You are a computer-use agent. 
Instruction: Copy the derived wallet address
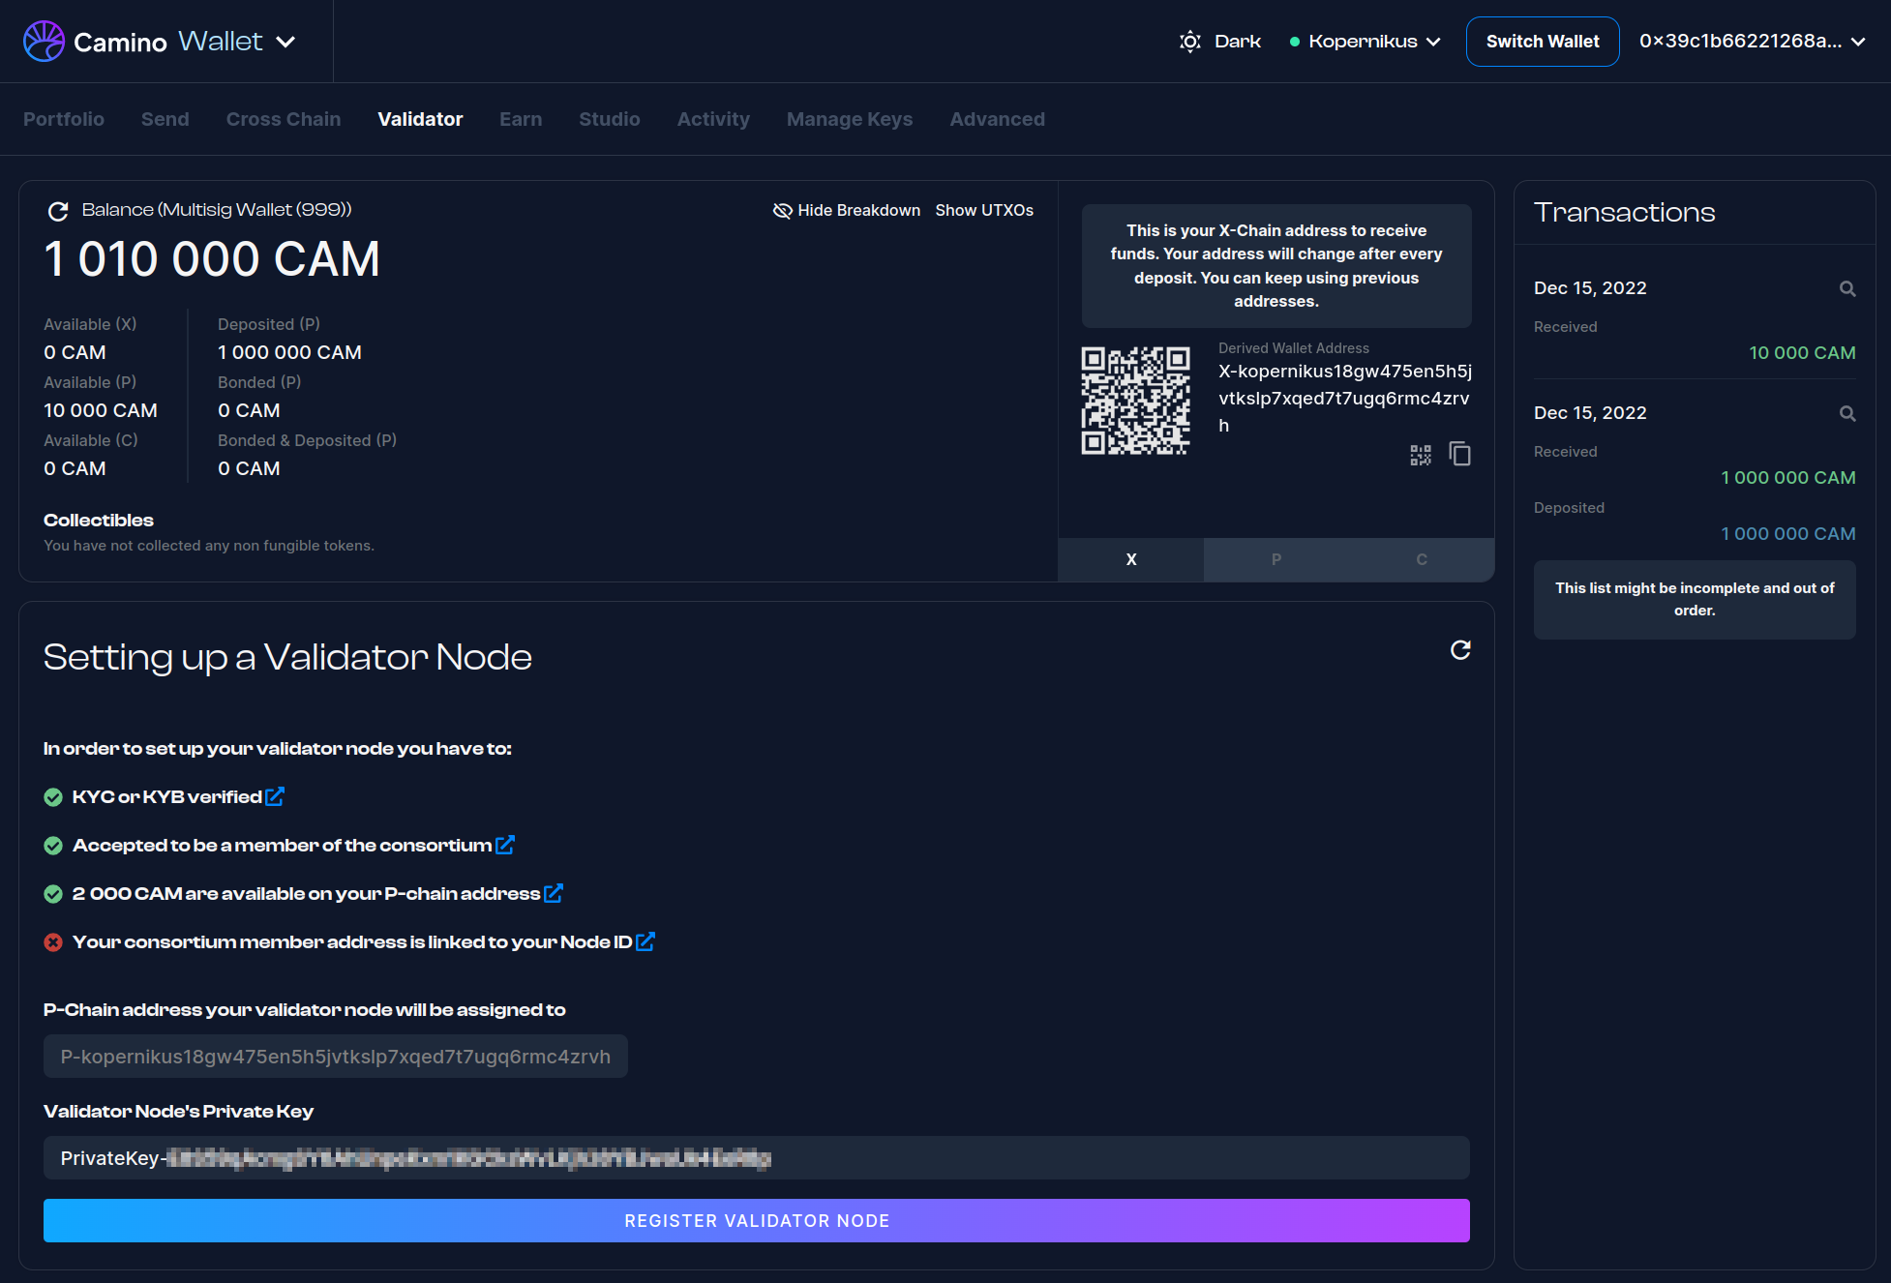pyautogui.click(x=1459, y=454)
